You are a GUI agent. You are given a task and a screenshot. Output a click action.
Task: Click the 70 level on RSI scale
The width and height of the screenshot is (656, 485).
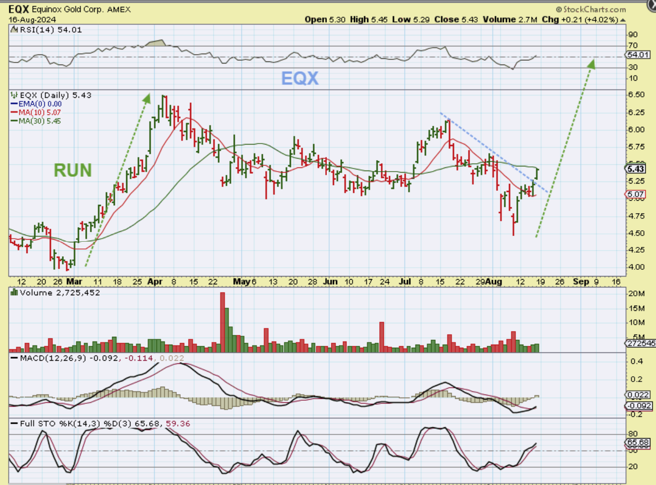(x=634, y=45)
